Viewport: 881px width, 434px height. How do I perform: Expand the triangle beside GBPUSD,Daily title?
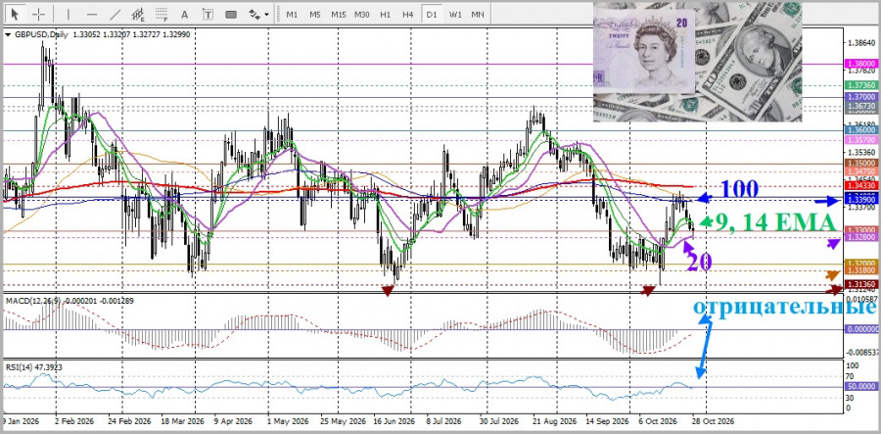[7, 35]
